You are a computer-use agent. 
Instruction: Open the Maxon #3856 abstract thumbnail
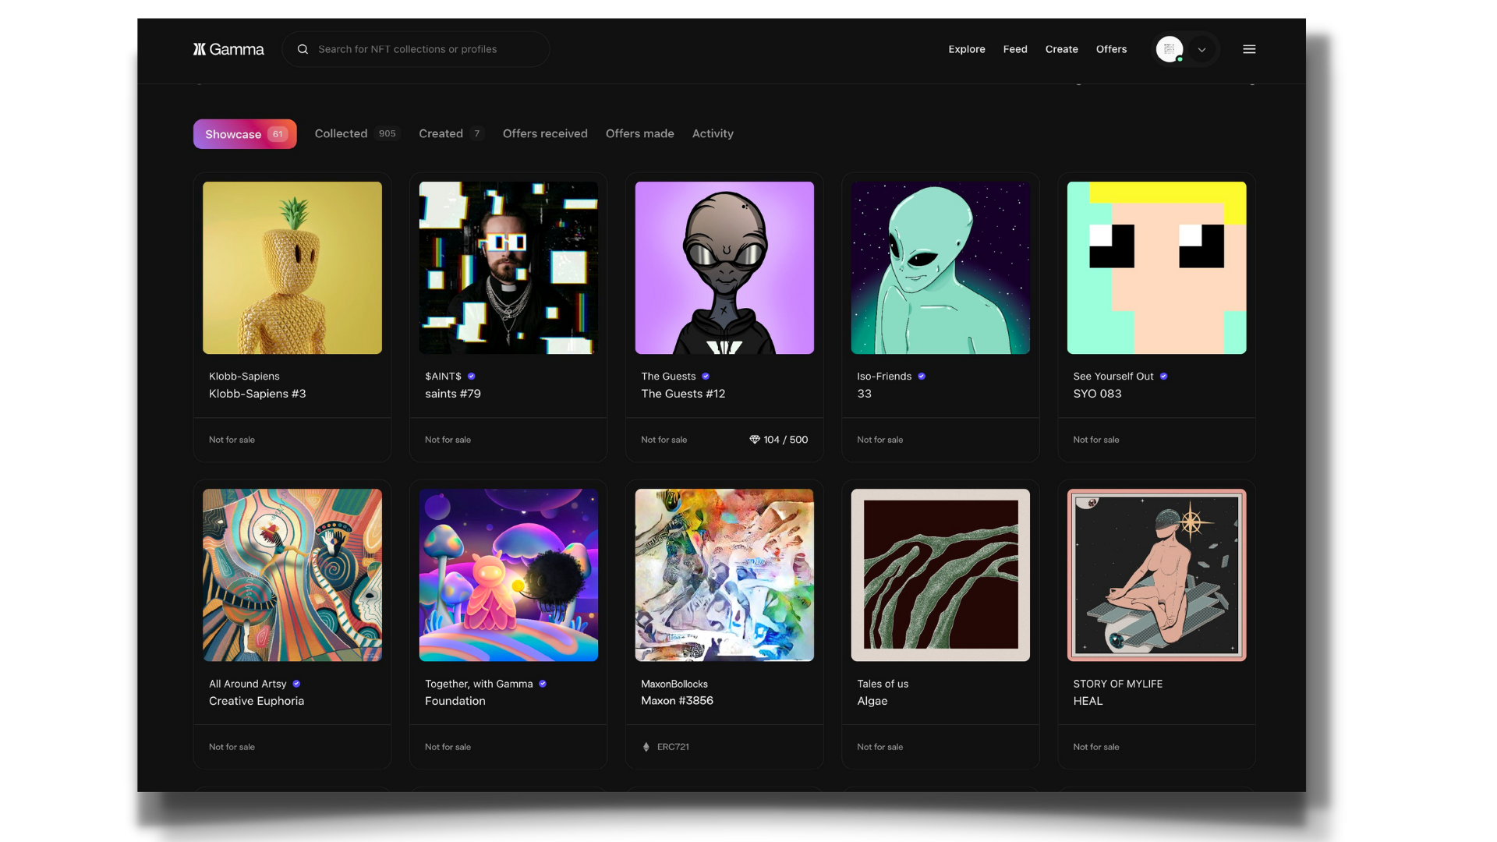724,575
